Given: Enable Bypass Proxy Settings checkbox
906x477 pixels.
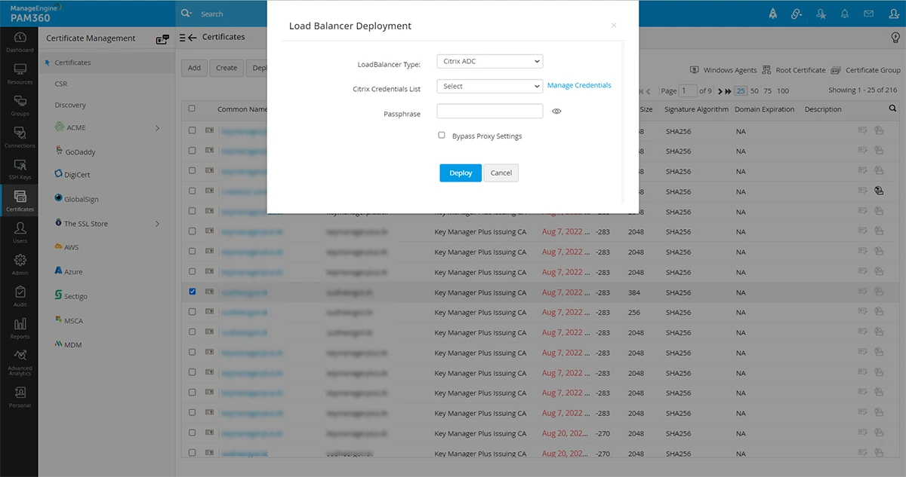Looking at the screenshot, I should pos(442,136).
